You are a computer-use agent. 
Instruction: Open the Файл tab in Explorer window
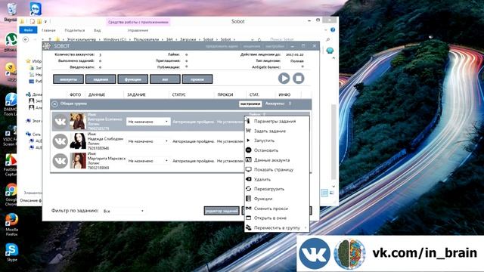(29, 30)
